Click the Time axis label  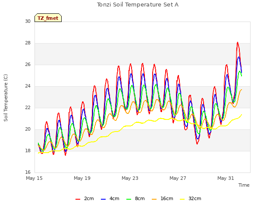click(x=244, y=185)
